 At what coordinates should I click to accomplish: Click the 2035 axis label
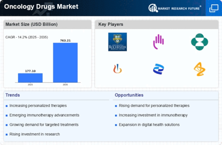coord(65,85)
